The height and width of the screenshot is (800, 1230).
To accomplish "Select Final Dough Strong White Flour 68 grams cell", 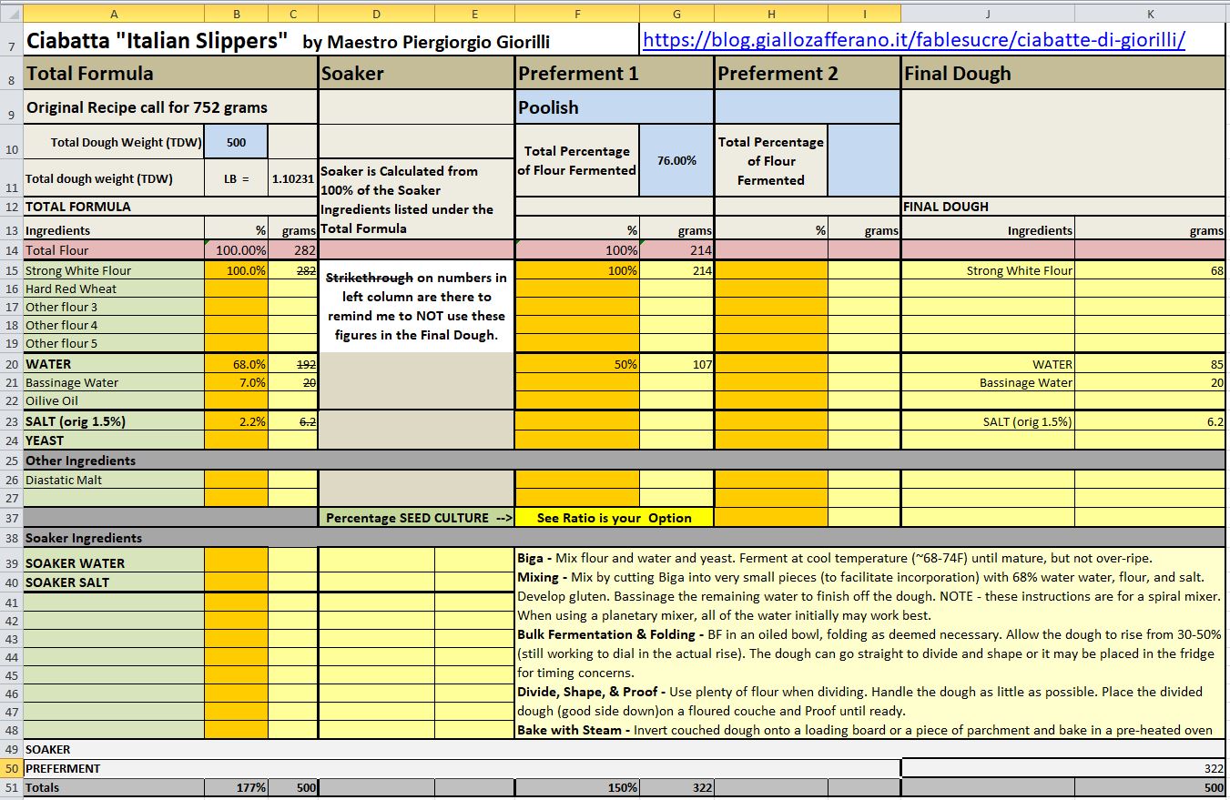I will tap(1151, 270).
